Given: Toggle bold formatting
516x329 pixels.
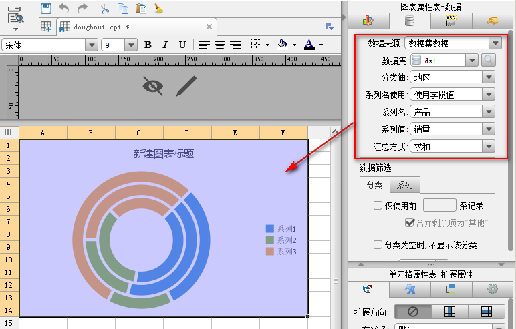Looking at the screenshot, I should tap(148, 45).
